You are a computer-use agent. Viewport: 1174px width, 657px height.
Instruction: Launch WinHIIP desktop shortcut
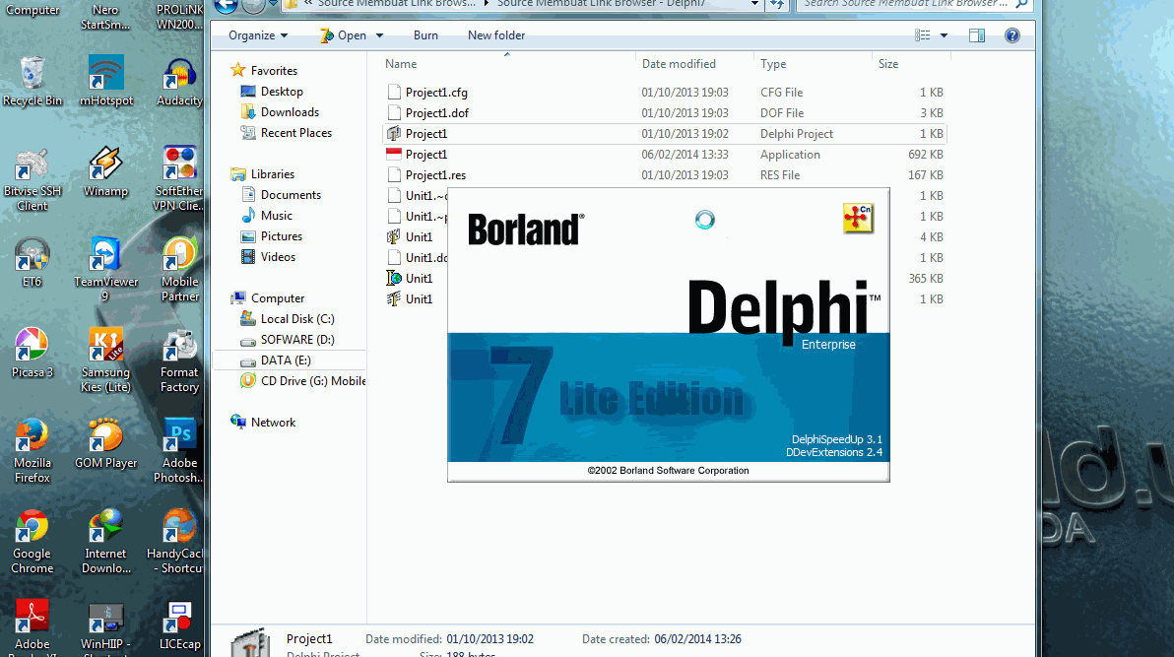(105, 627)
